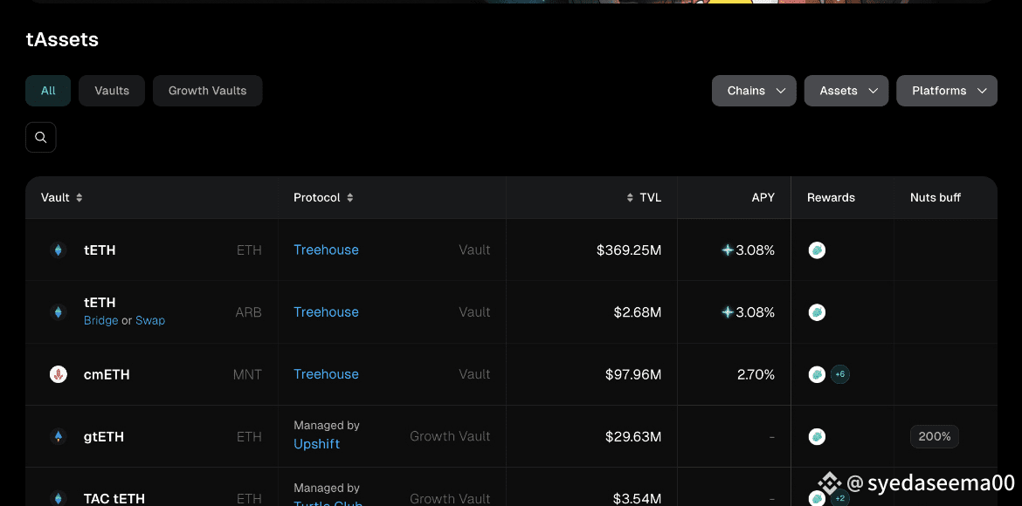The width and height of the screenshot is (1022, 506).
Task: Open the Upshift manager link
Action: (x=317, y=444)
